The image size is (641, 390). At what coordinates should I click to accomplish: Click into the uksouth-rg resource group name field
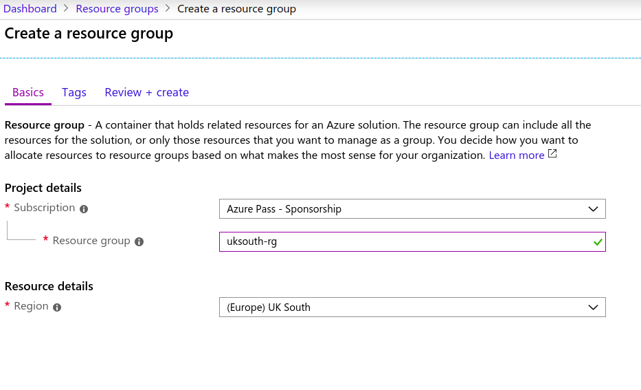click(412, 242)
